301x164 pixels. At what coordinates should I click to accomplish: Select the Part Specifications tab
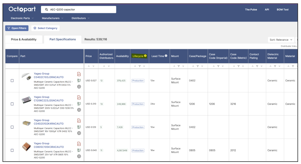tap(63, 39)
